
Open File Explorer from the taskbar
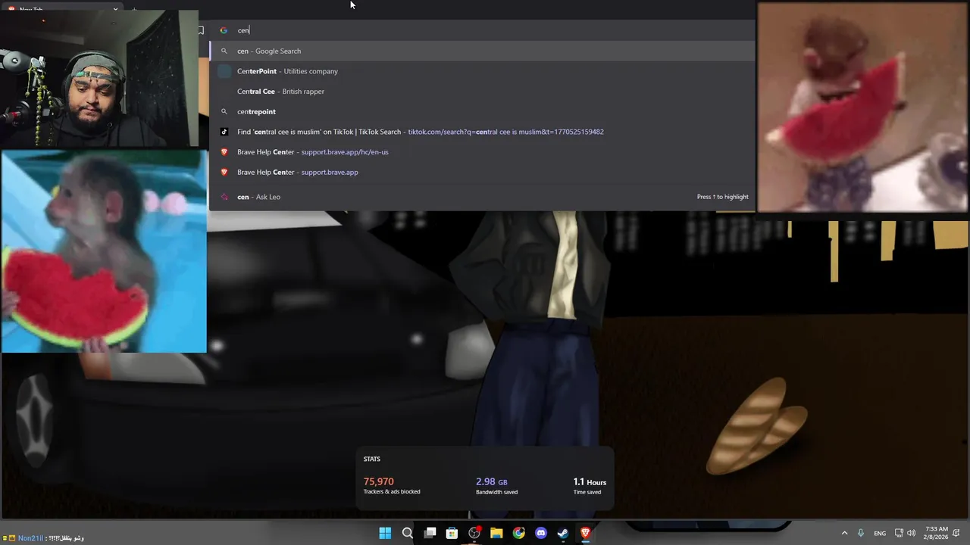[496, 533]
